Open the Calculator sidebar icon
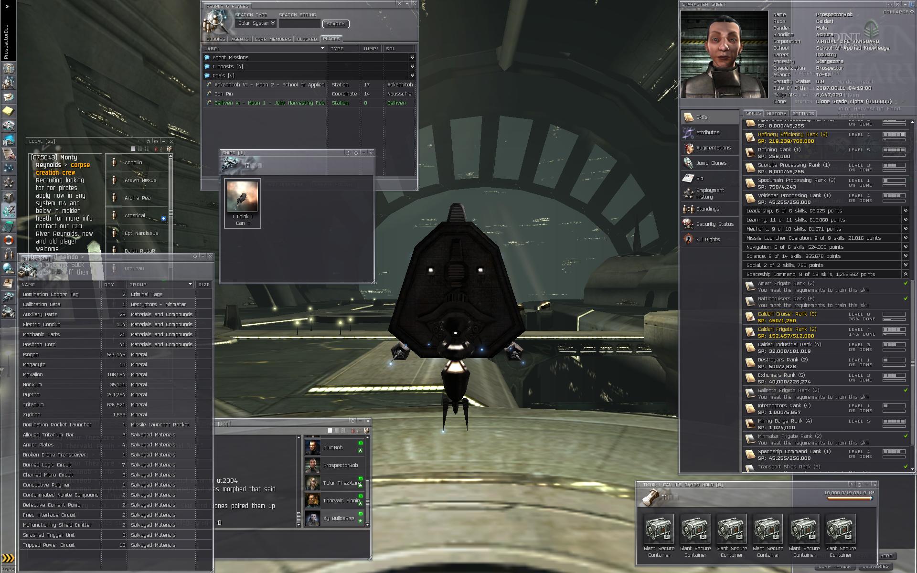The image size is (917, 573). point(9,226)
